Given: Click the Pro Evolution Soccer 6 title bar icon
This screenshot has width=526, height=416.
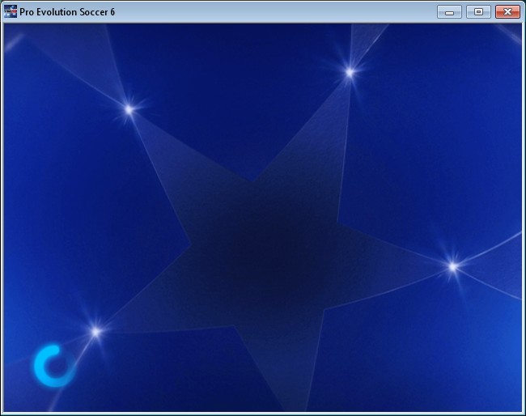Looking at the screenshot, I should (11, 12).
